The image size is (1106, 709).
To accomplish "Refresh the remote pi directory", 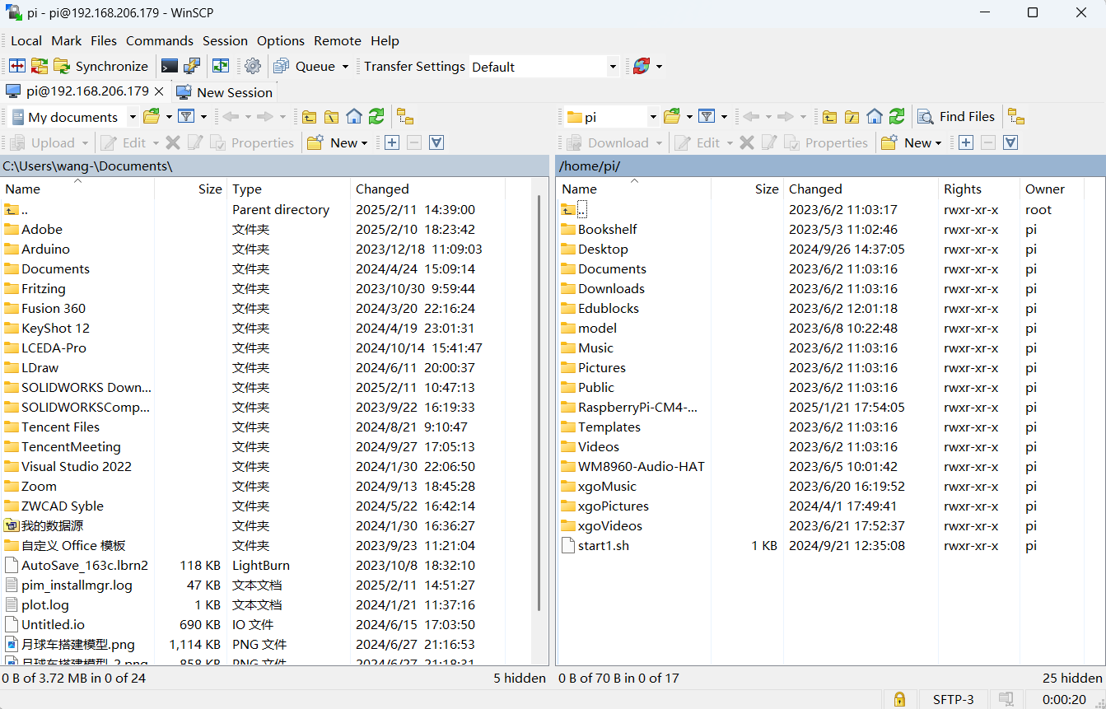I will coord(897,117).
